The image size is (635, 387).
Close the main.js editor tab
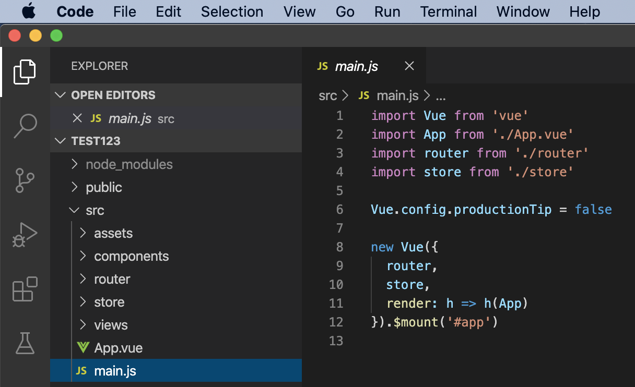(x=409, y=66)
